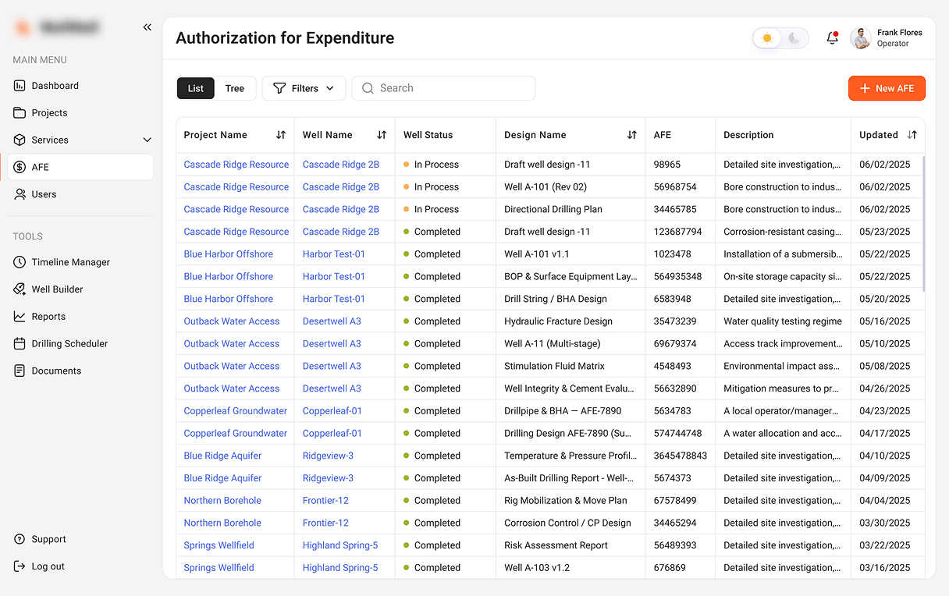Screen dimensions: 949x596
Task: Switch to Tree view
Action: click(x=235, y=88)
